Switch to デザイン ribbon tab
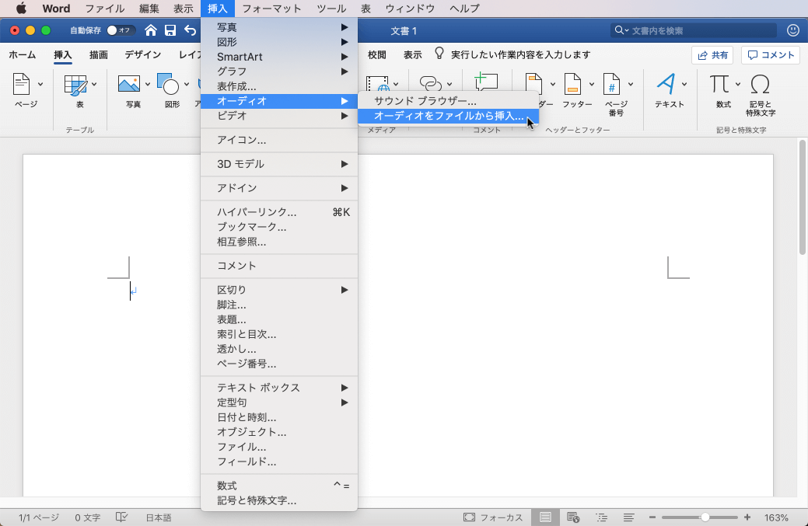 tap(143, 54)
